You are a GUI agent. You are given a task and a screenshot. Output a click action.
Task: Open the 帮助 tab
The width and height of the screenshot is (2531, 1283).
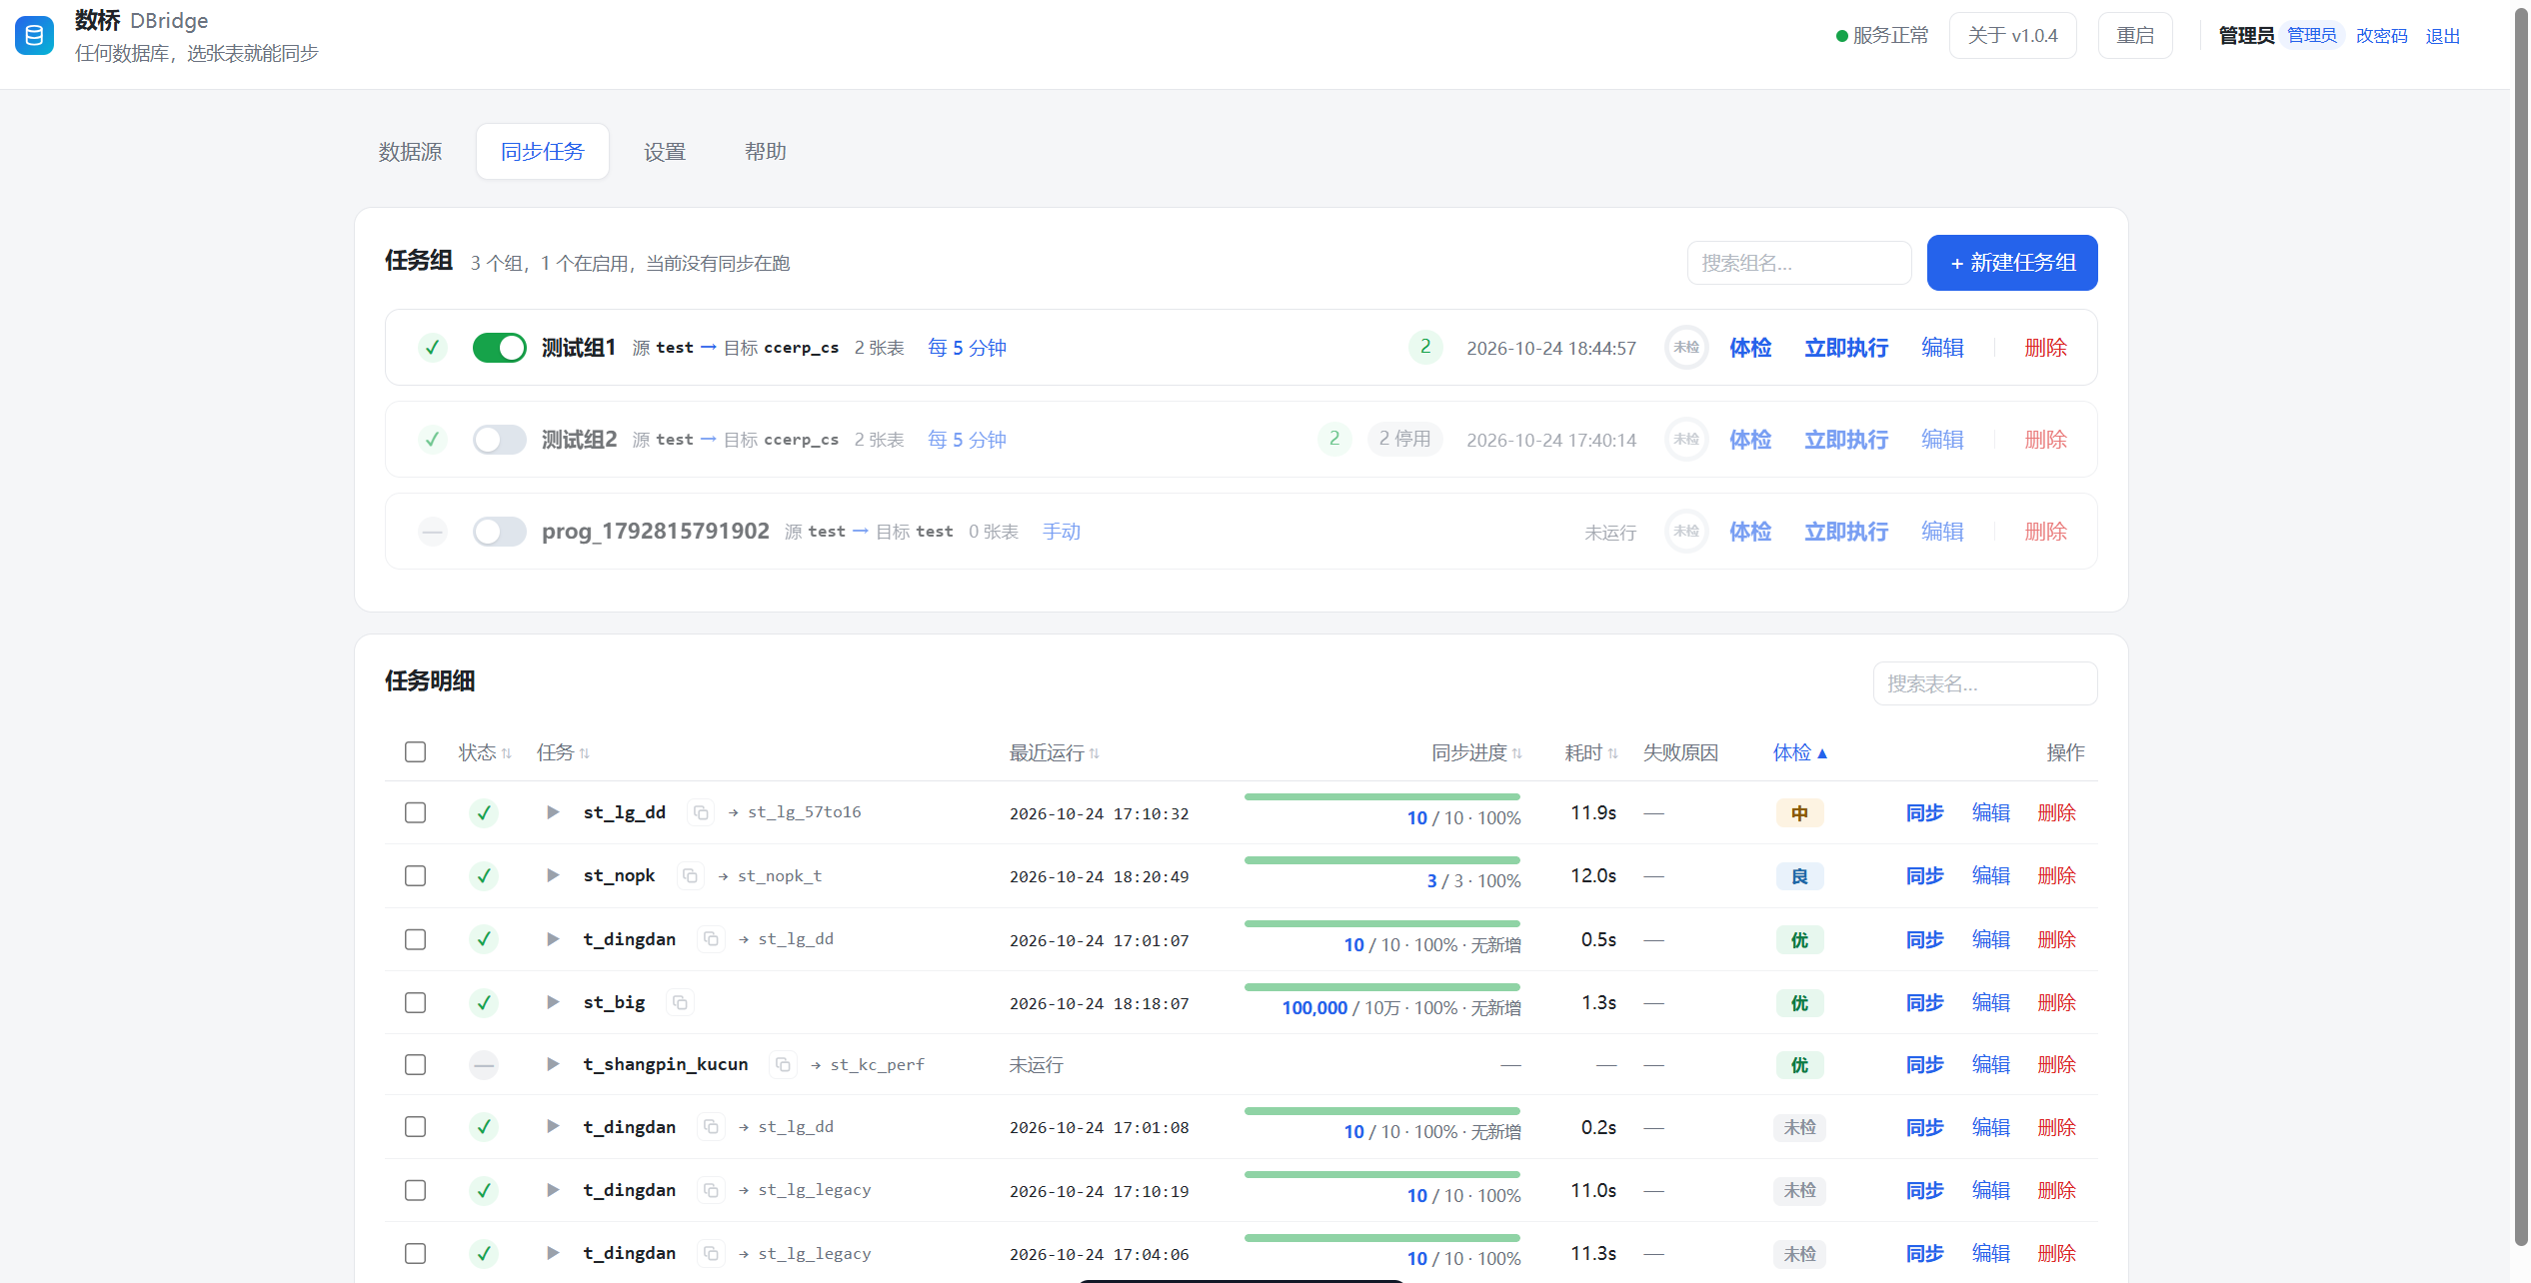766,152
